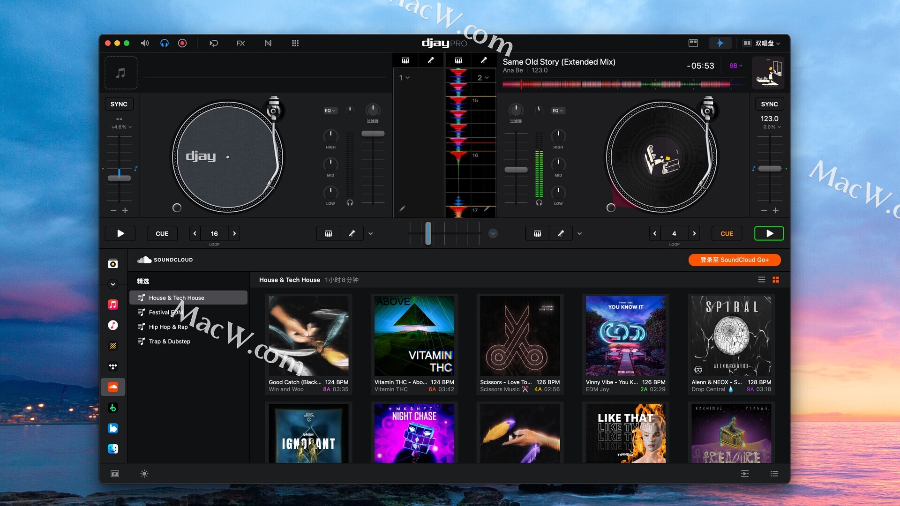Screen dimensions: 900x506
Task: Load a track into empty deck 1
Action: coord(121,73)
